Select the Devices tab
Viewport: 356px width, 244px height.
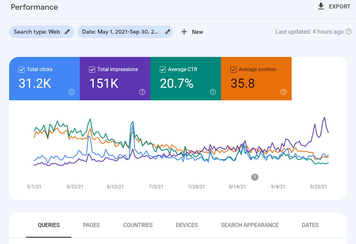click(187, 225)
